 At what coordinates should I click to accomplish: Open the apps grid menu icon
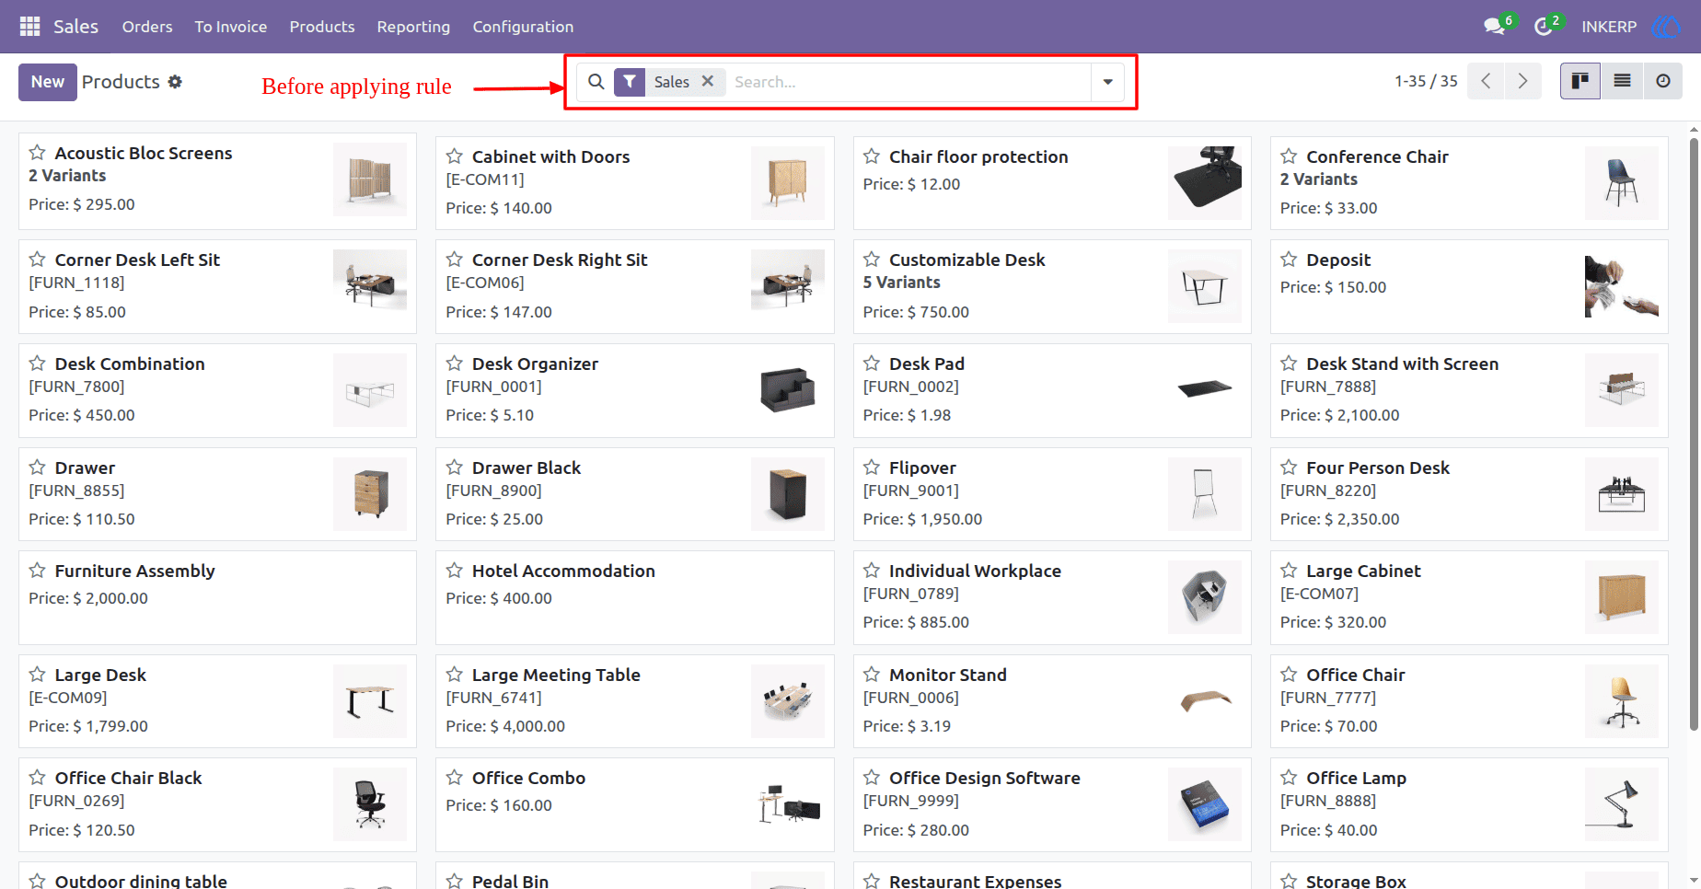click(29, 27)
